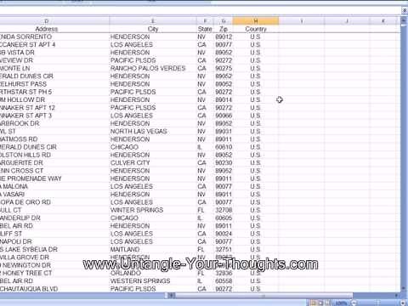Select column E header

(153, 21)
